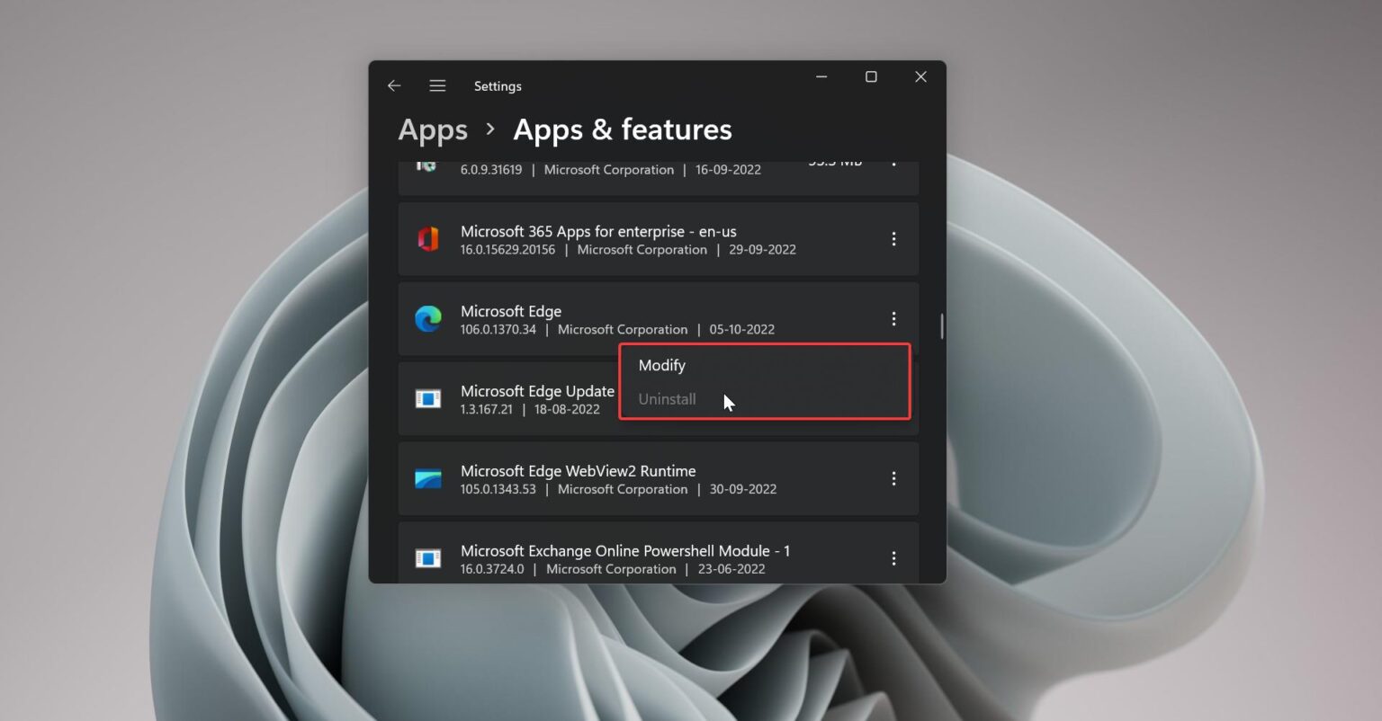This screenshot has height=721, width=1382.
Task: Click the Microsoft Edge WebView2 Runtime icon
Action: [x=429, y=478]
